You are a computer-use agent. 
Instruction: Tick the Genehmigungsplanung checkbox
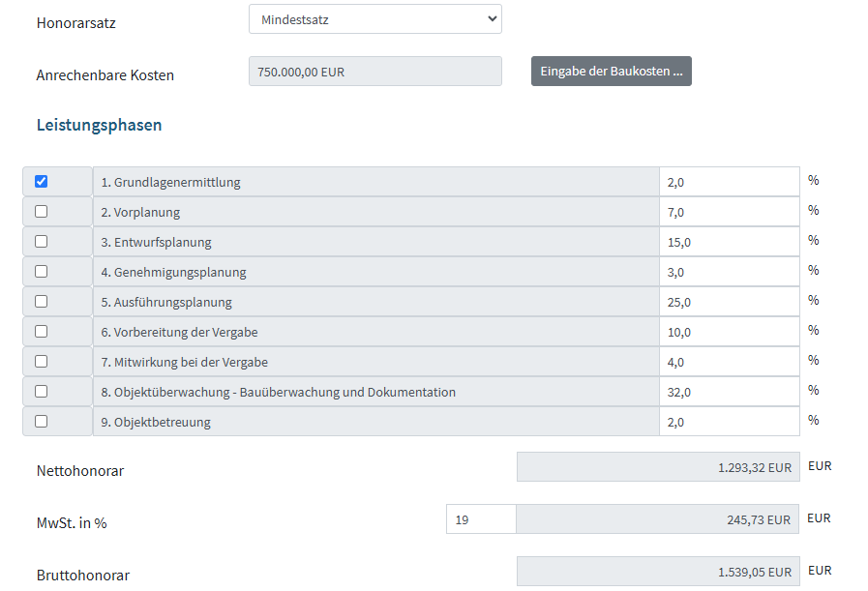click(x=41, y=272)
